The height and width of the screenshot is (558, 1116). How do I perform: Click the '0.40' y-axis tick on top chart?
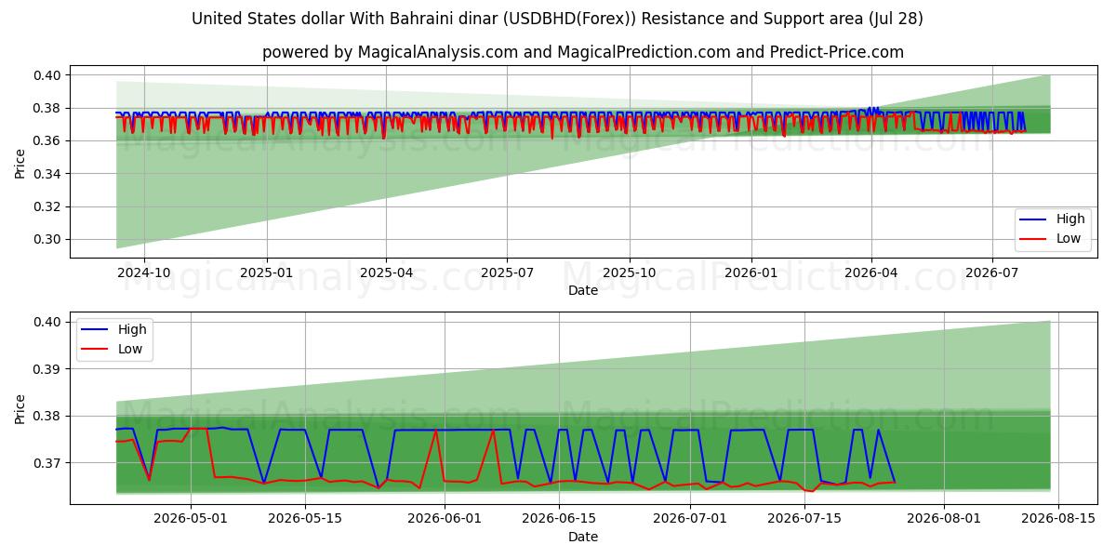48,75
